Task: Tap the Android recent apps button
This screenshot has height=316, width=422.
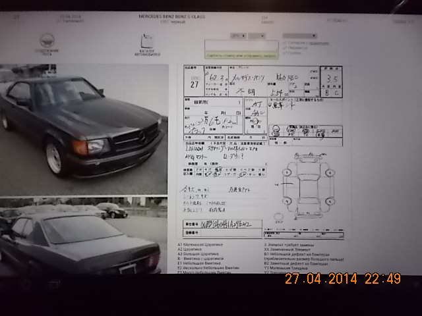Action: 54,284
